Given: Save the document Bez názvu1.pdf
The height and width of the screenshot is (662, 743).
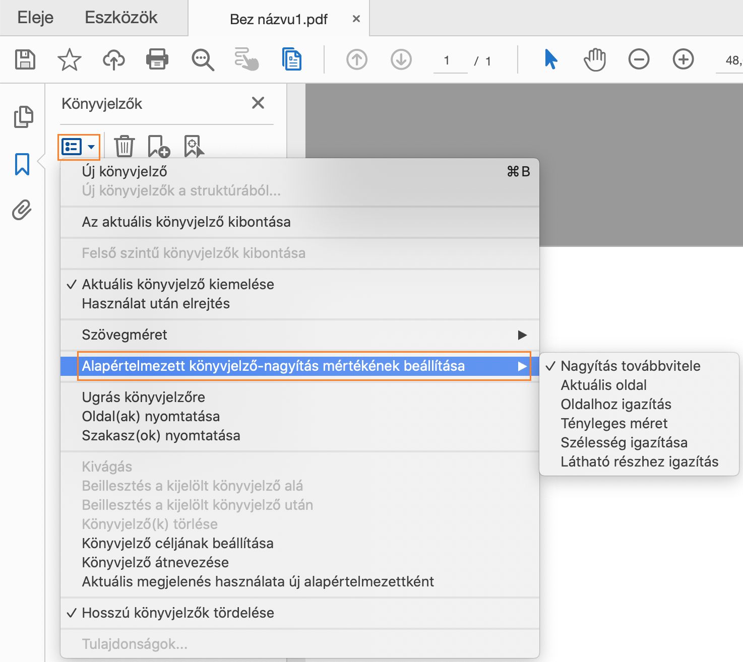Looking at the screenshot, I should pos(25,59).
